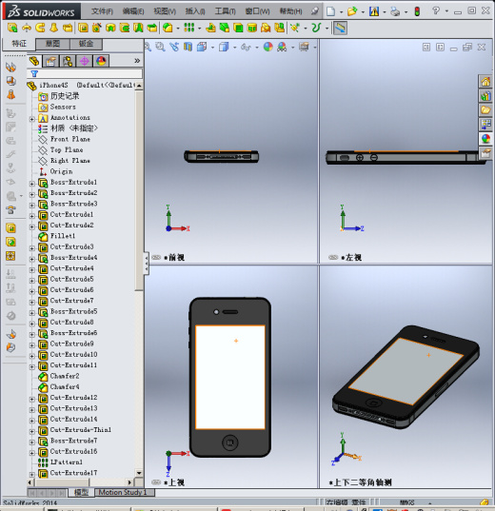Viewport: 495px width, 511px height.
Task: Expand more manager tabs with double chevron
Action: (x=137, y=61)
